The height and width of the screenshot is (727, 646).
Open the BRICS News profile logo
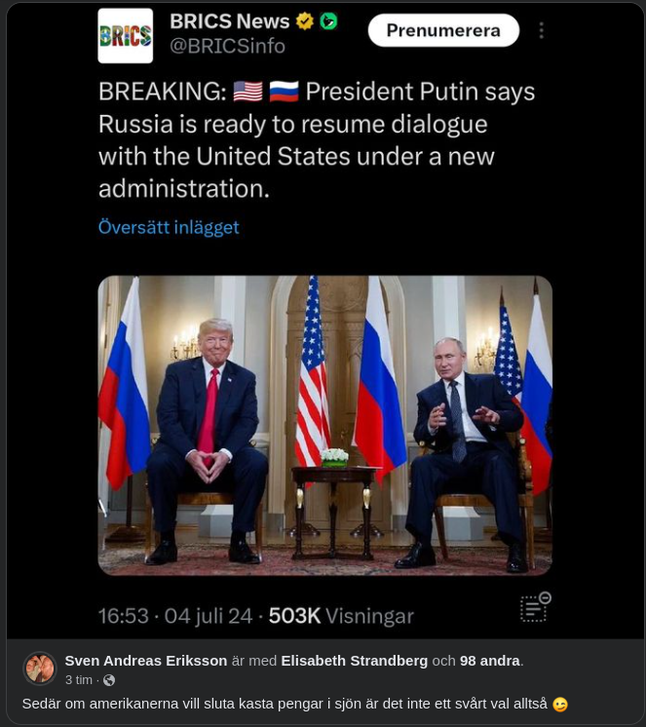pyautogui.click(x=125, y=36)
